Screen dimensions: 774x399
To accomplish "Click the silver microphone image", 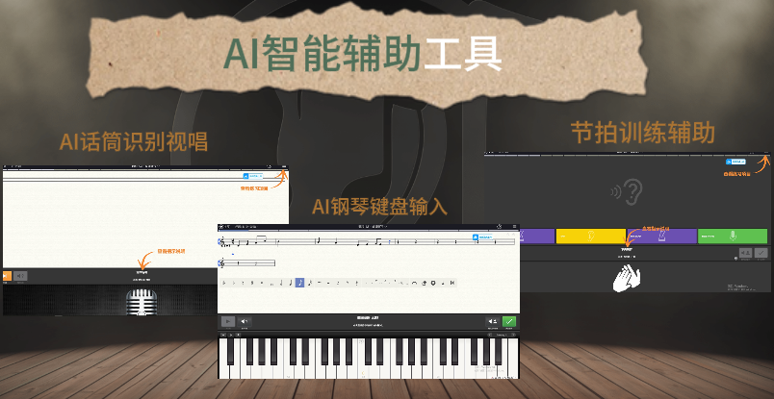I will coord(142,302).
